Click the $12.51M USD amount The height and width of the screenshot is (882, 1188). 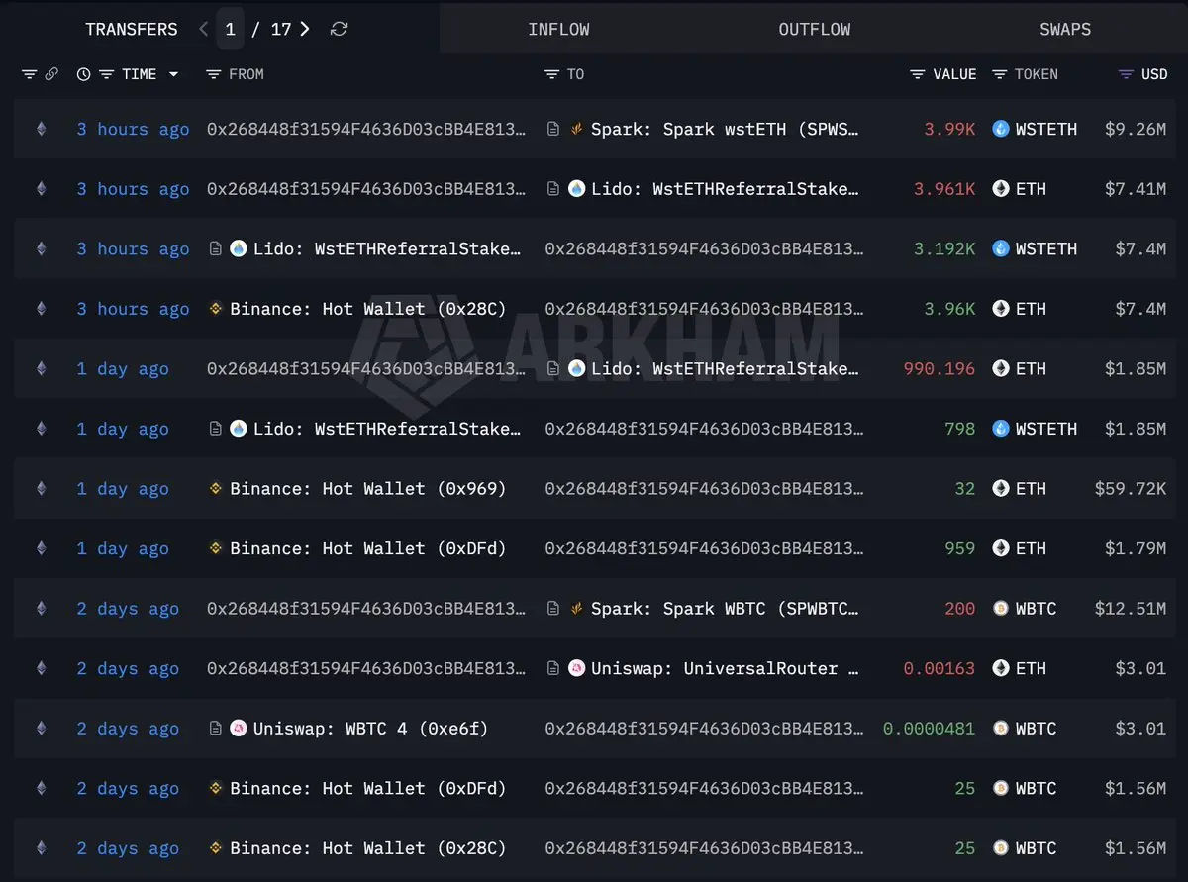tap(1130, 608)
